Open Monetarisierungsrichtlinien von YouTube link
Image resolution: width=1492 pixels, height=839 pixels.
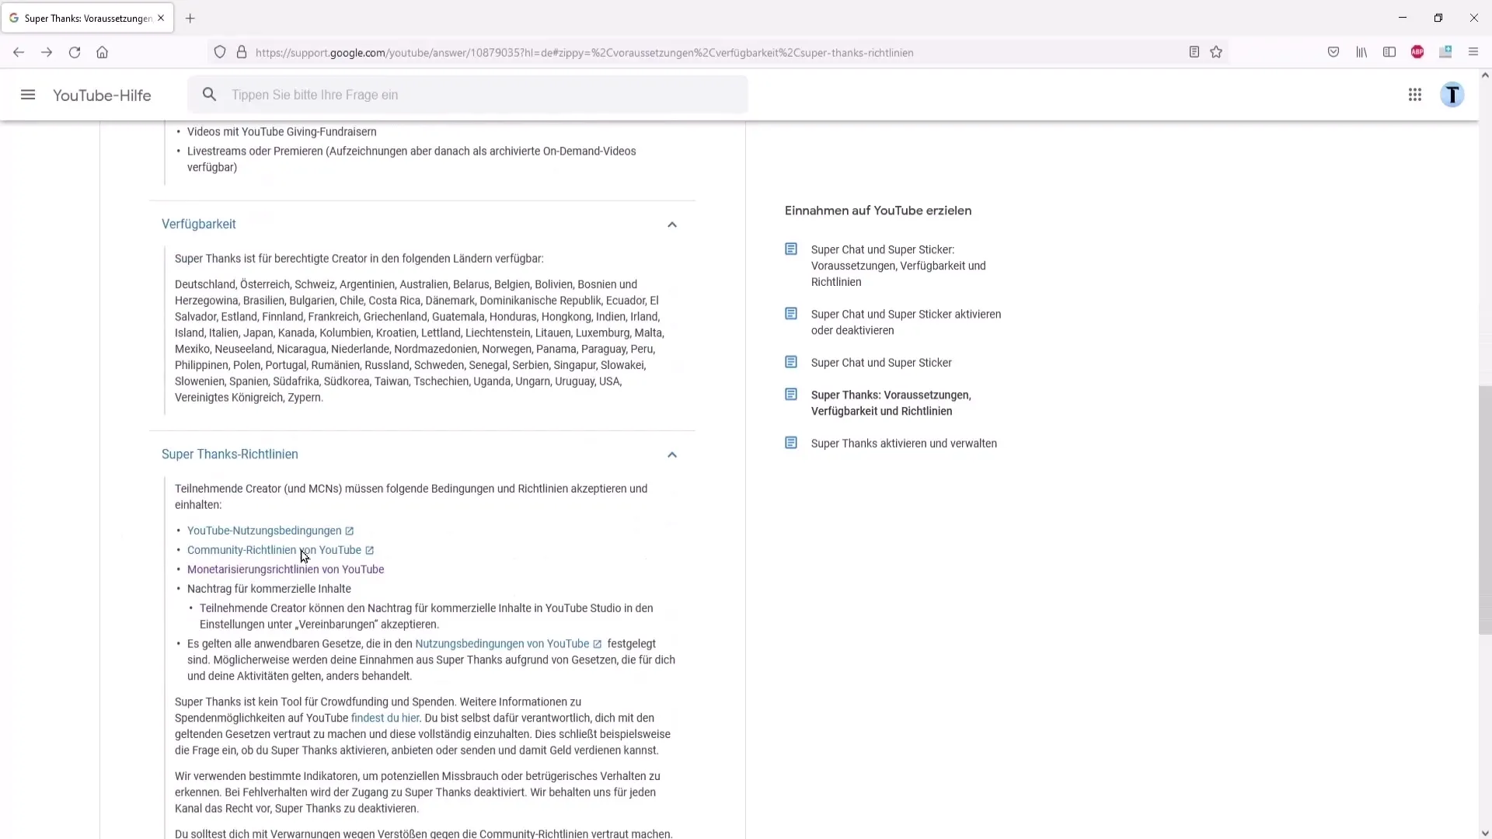(x=286, y=569)
